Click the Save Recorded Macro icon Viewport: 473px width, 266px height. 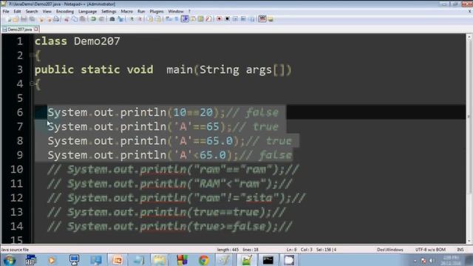[x=251, y=19]
